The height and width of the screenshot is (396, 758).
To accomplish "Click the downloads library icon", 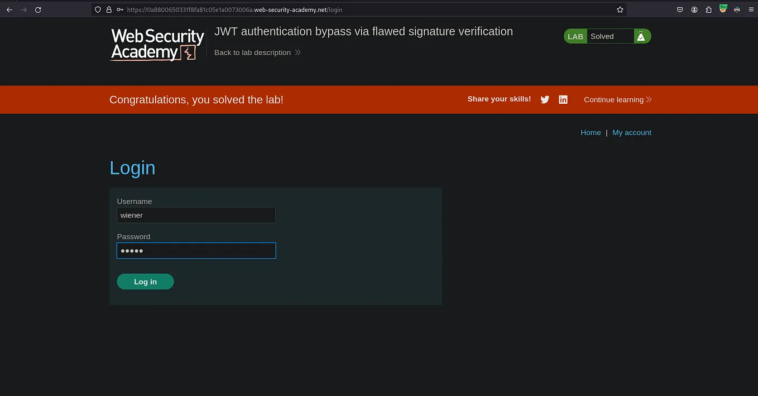I will pyautogui.click(x=708, y=9).
